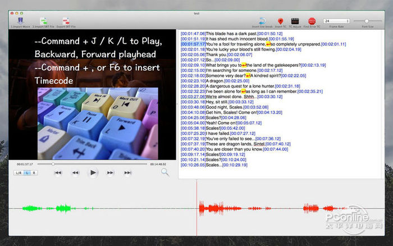This screenshot has height=246, width=393.
Task: Click the rewind button
Action: (75, 172)
